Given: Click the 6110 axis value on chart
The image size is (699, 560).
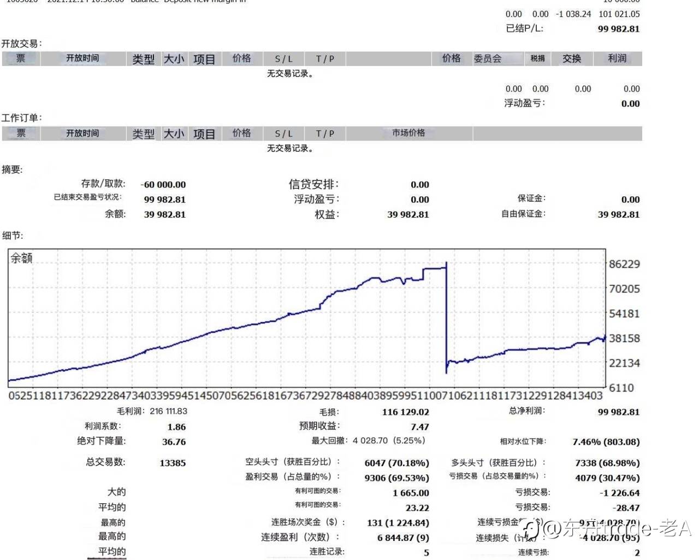Looking at the screenshot, I should point(621,388).
